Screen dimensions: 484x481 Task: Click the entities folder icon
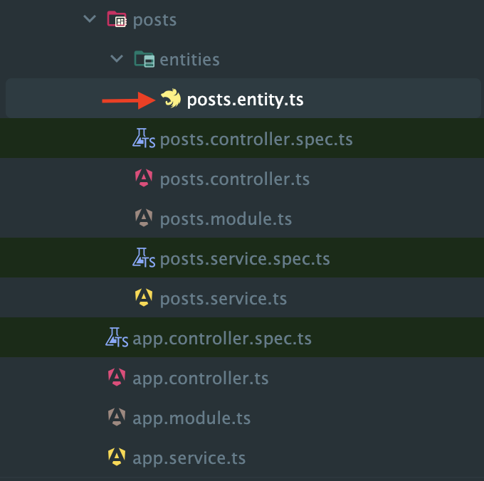coord(144,59)
